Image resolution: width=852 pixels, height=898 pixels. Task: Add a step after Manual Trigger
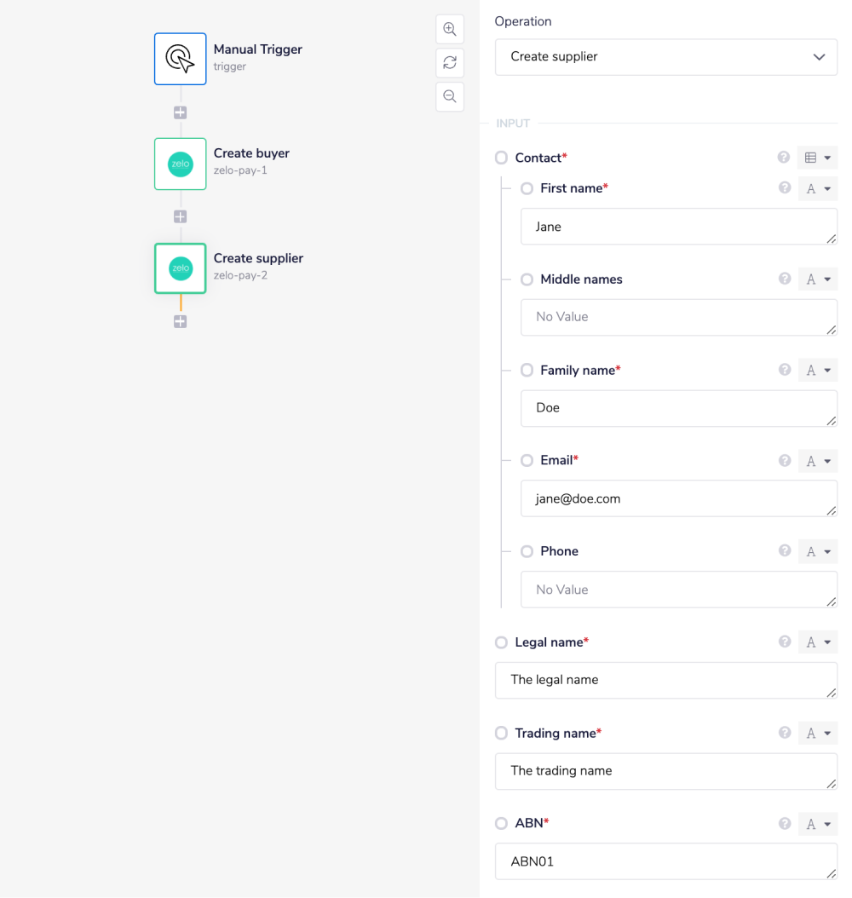point(180,112)
